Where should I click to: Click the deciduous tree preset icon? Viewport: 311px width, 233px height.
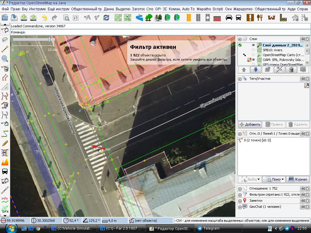[149, 18]
